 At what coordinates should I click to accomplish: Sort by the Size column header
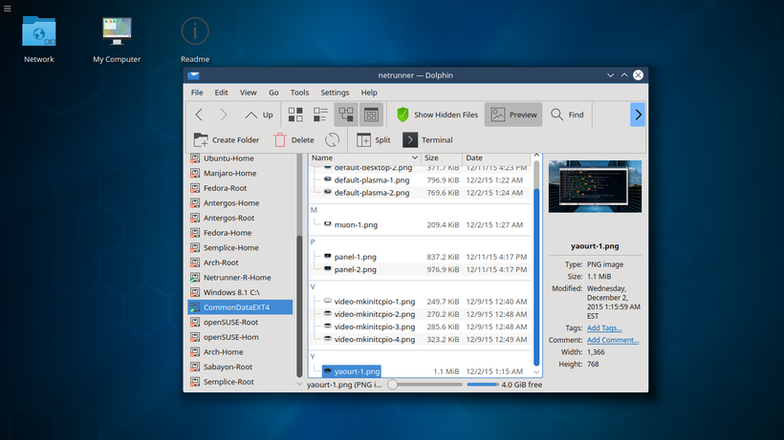tap(441, 157)
